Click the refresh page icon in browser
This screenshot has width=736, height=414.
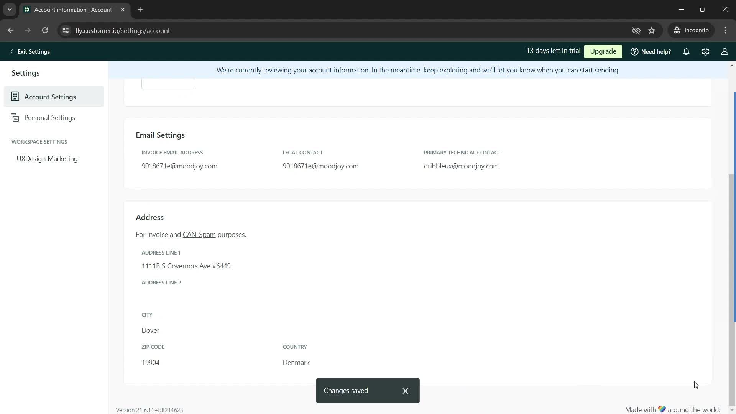pos(44,30)
